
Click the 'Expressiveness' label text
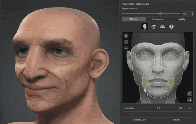(129, 8)
